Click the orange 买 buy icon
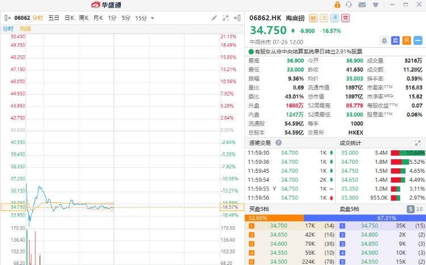The height and width of the screenshot is (265, 426). tap(407, 40)
